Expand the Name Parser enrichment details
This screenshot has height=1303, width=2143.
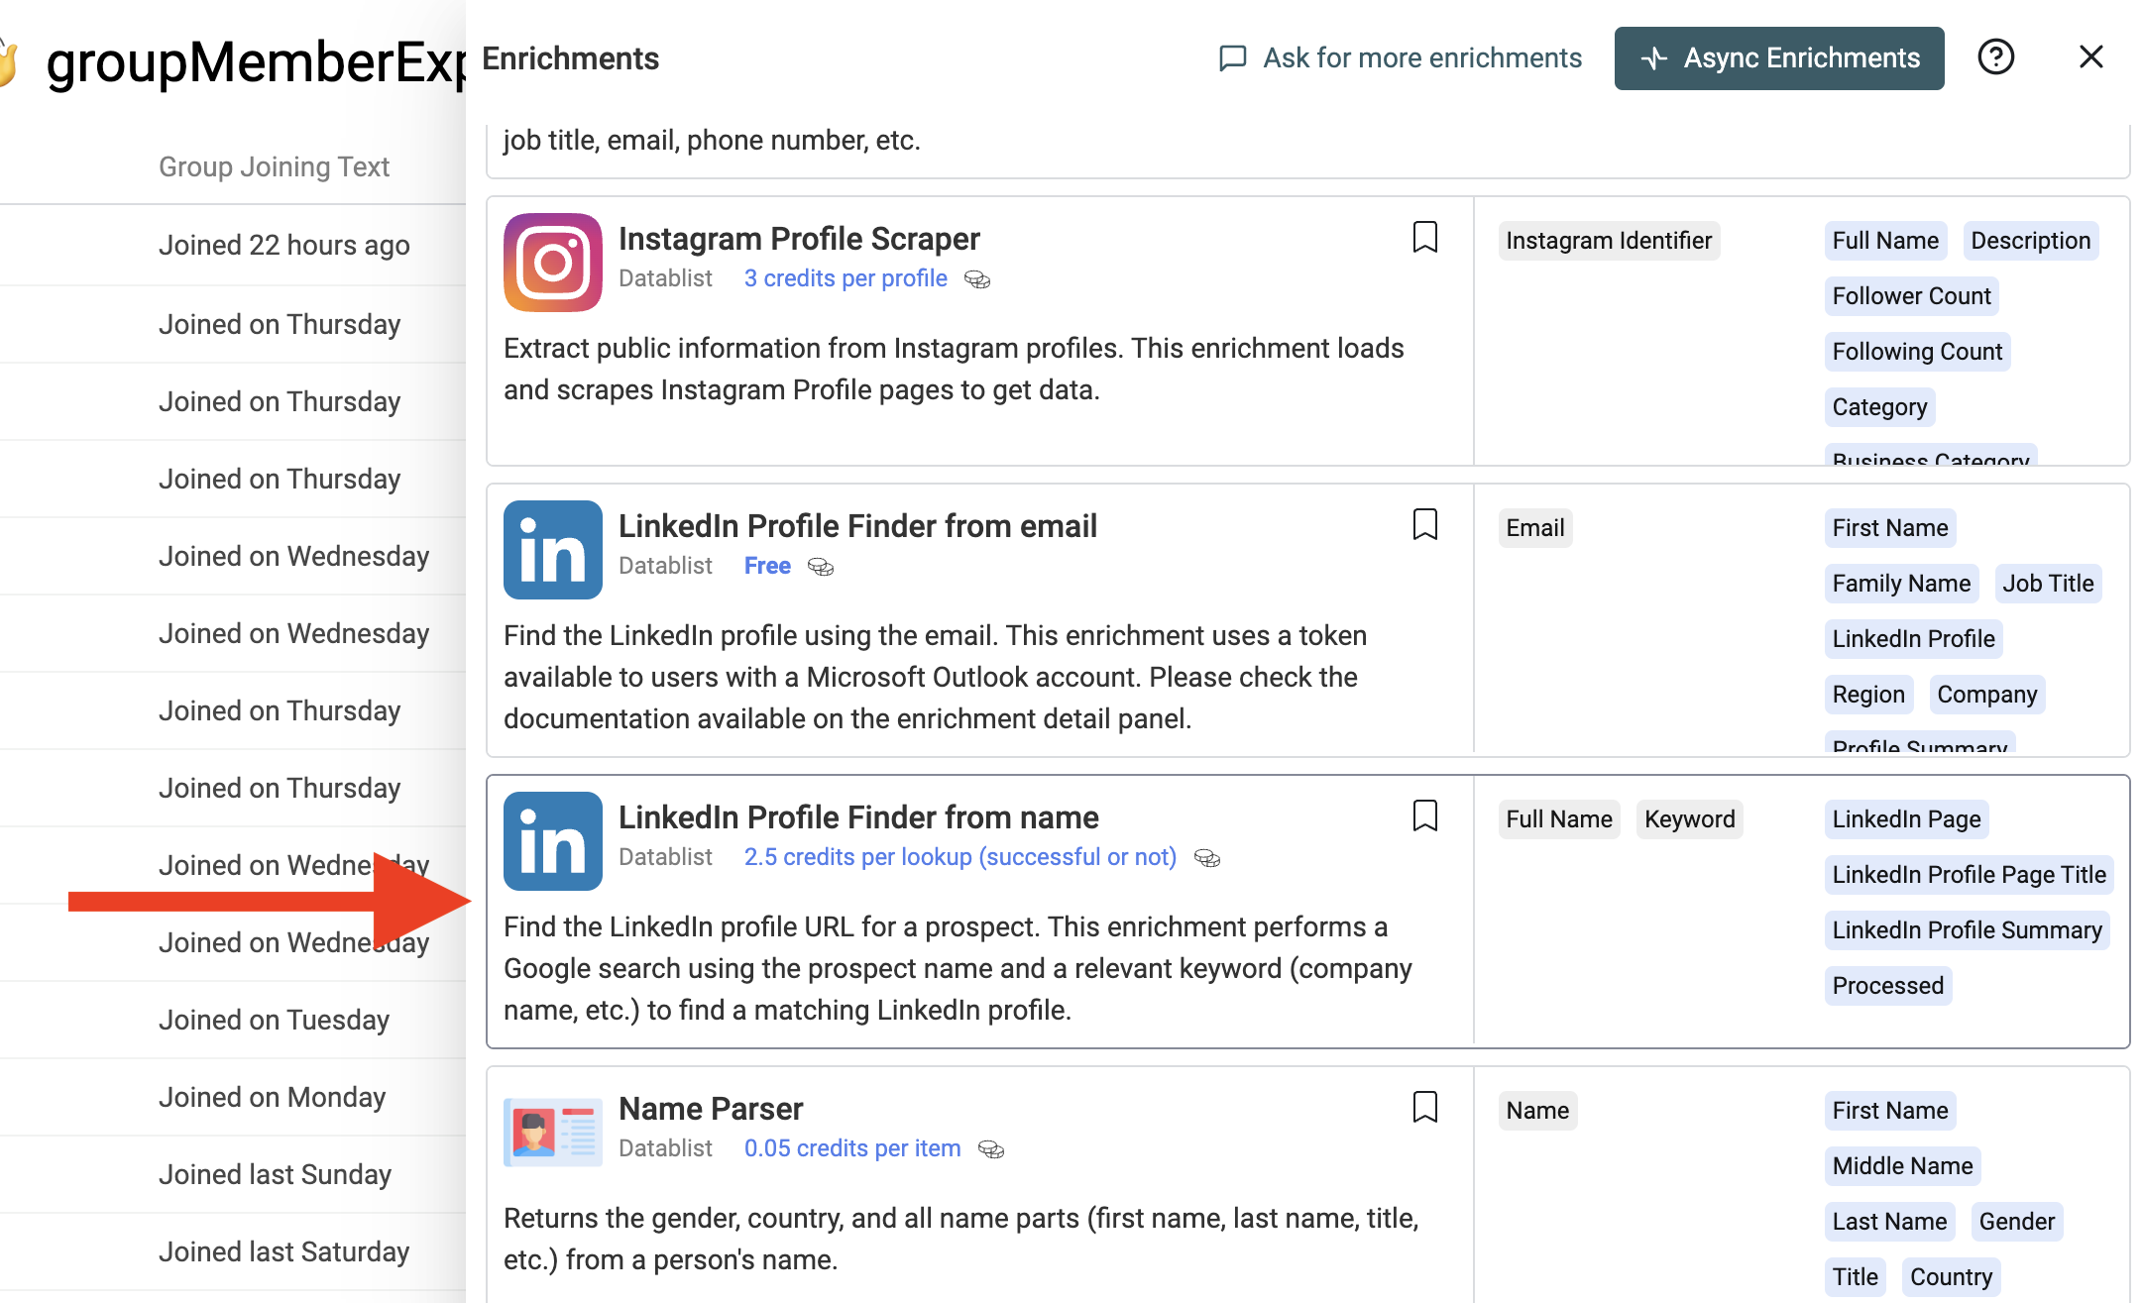tap(709, 1109)
